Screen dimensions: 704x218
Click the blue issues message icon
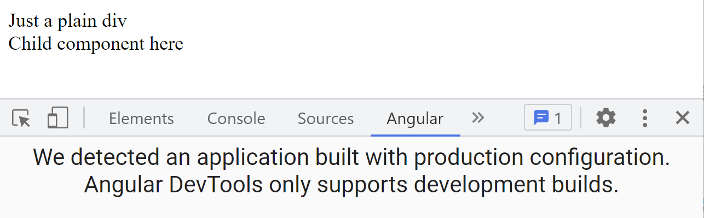coord(541,117)
